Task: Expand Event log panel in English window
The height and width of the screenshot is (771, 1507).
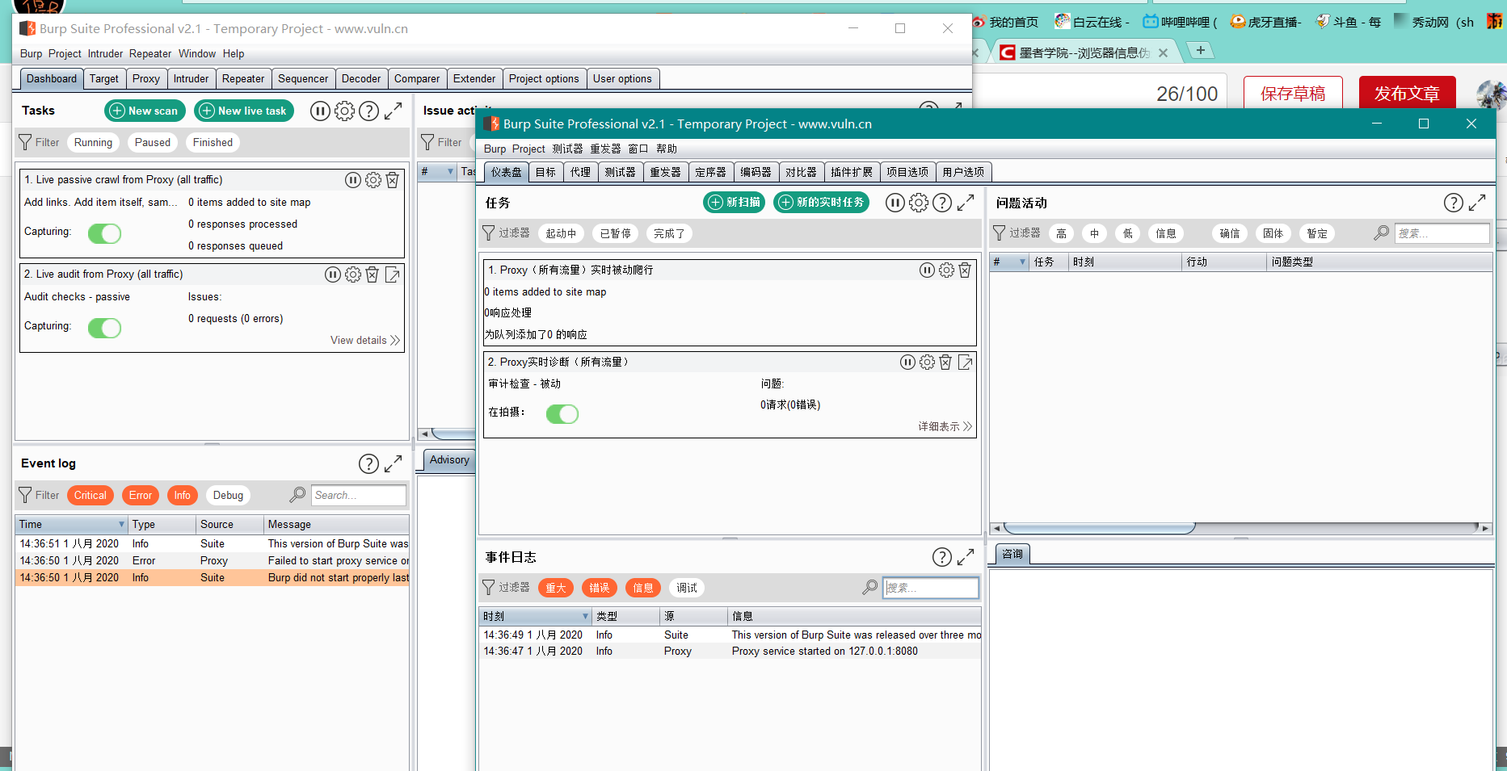Action: [x=394, y=463]
